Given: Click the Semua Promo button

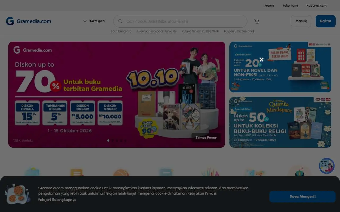Looking at the screenshot, I should point(206,138).
